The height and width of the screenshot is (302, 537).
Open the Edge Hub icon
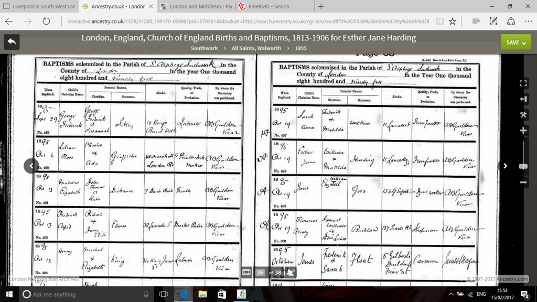click(x=476, y=21)
